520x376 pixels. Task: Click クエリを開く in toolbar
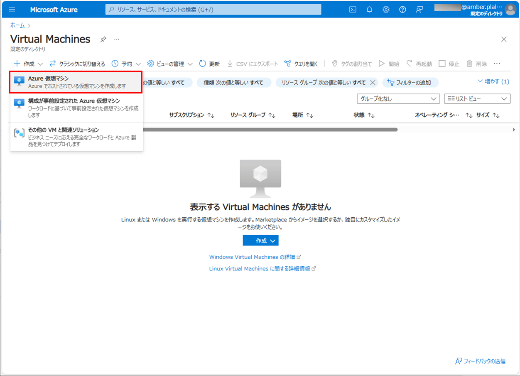[x=301, y=64]
